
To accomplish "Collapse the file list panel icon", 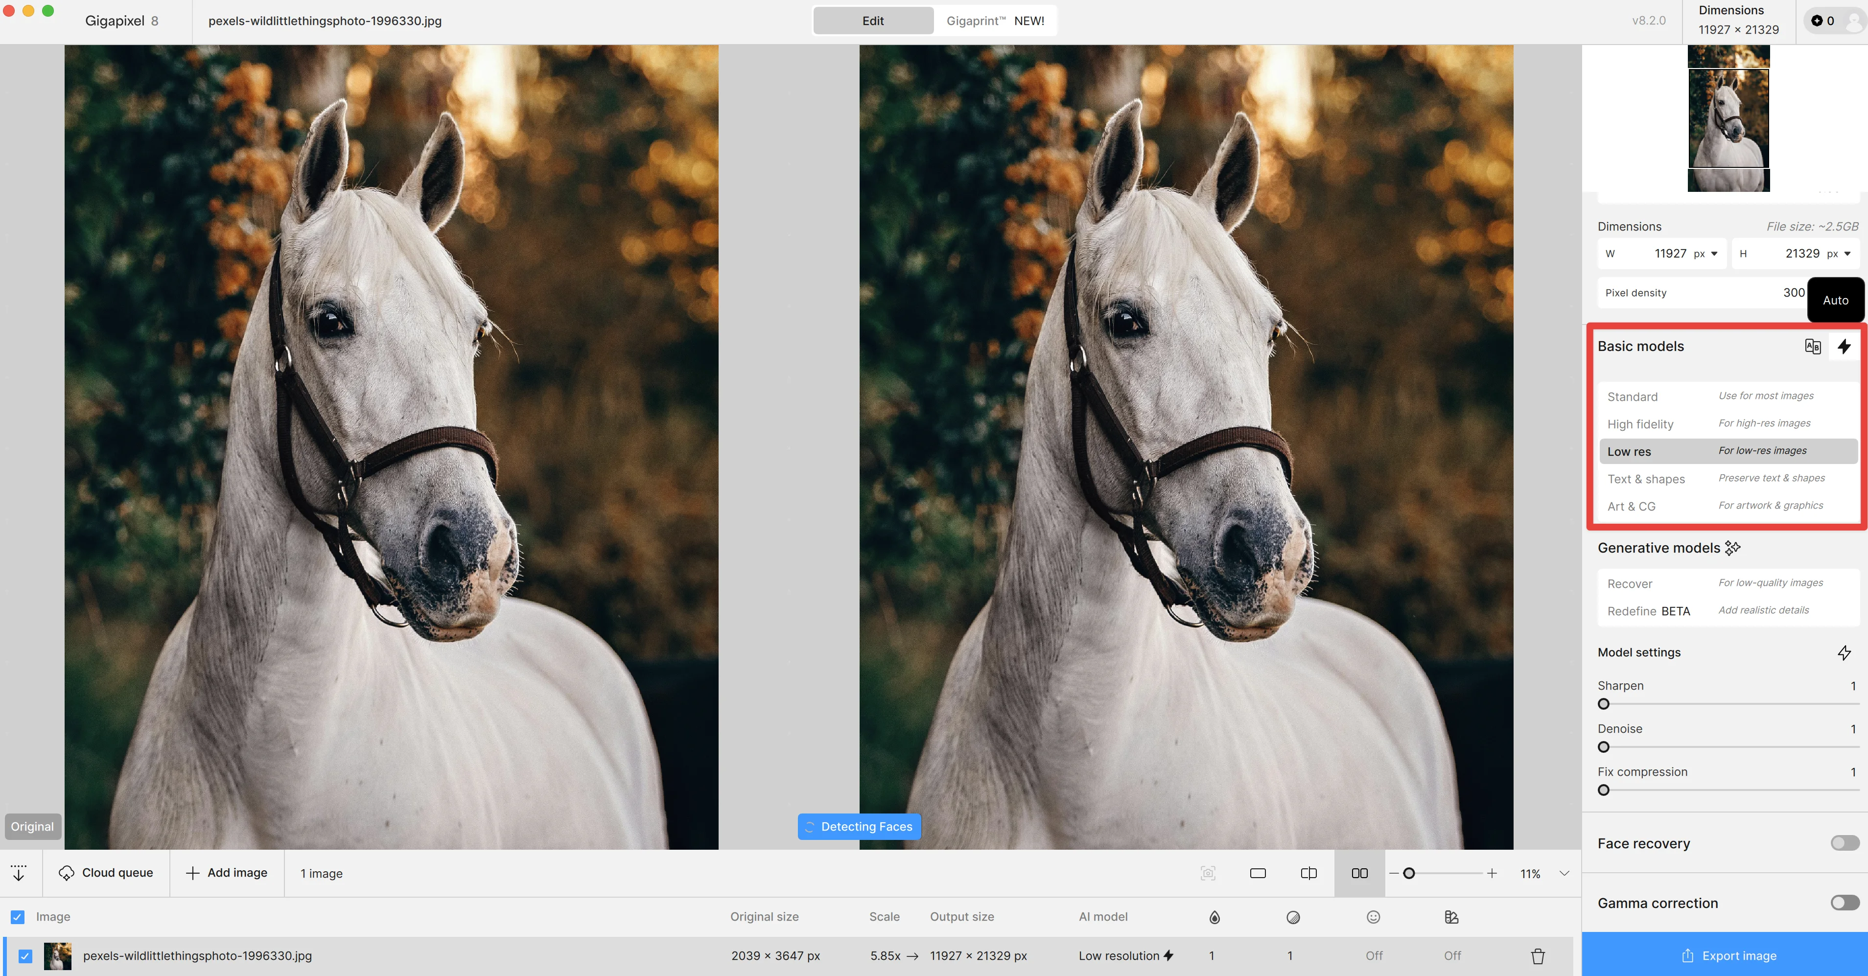I will [x=19, y=872].
